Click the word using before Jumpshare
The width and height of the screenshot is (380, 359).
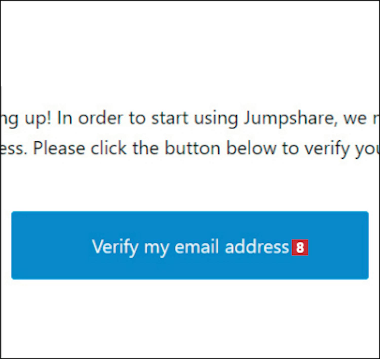[x=216, y=119]
